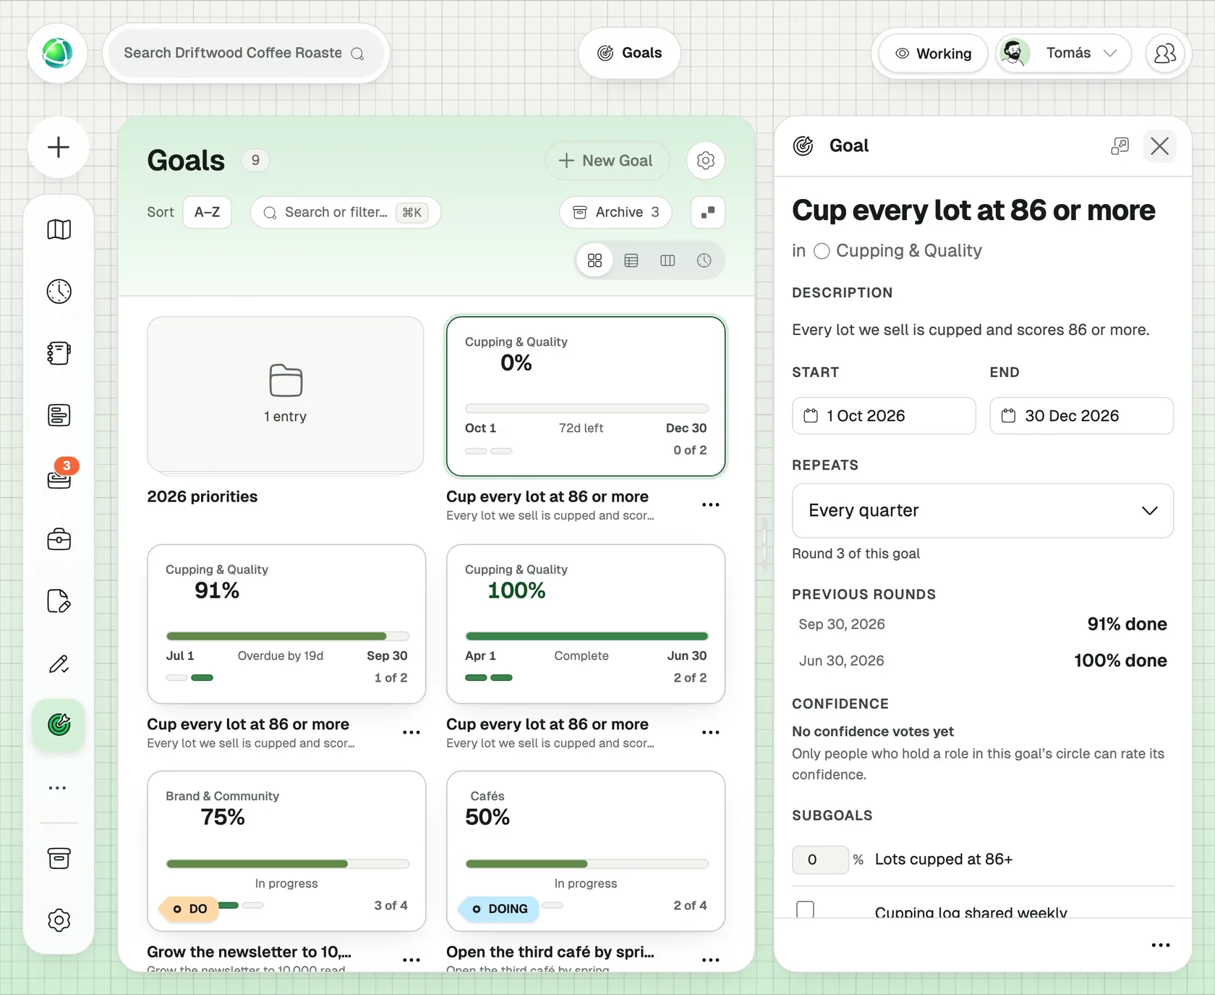Screen dimensions: 1215x995
Task: Open the 2026 priorities folder thumbnail
Action: coord(286,396)
